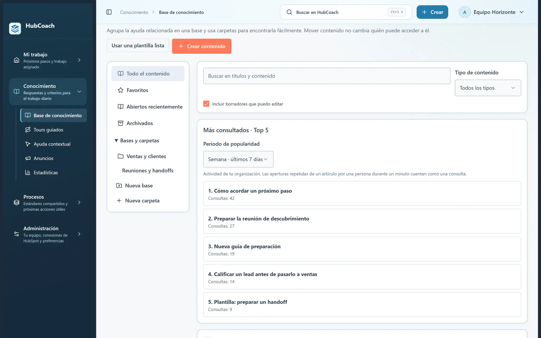Click the Ayuda contextual pointer icon

tap(28, 144)
